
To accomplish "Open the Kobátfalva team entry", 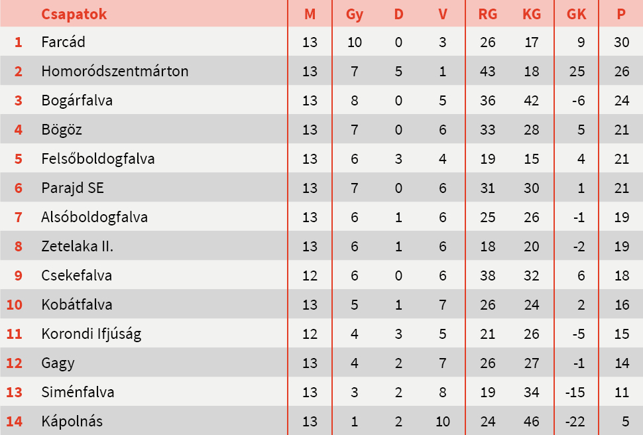I will [77, 305].
